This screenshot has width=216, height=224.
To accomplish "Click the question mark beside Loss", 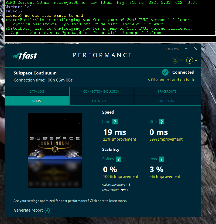I will click(161, 159).
